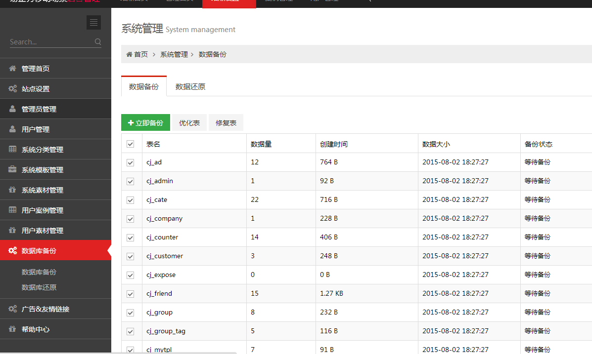
Task: Click the search magnifier icon
Action: [x=98, y=42]
